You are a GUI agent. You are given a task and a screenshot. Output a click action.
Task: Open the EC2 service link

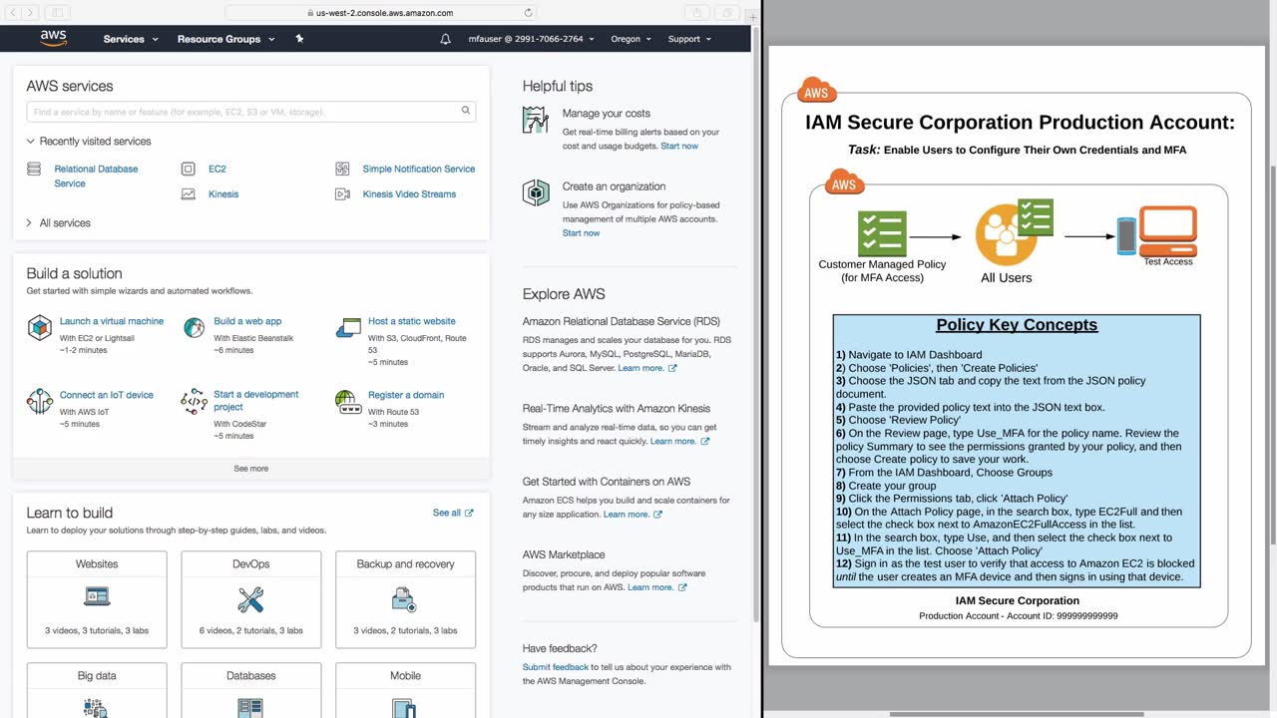click(217, 170)
